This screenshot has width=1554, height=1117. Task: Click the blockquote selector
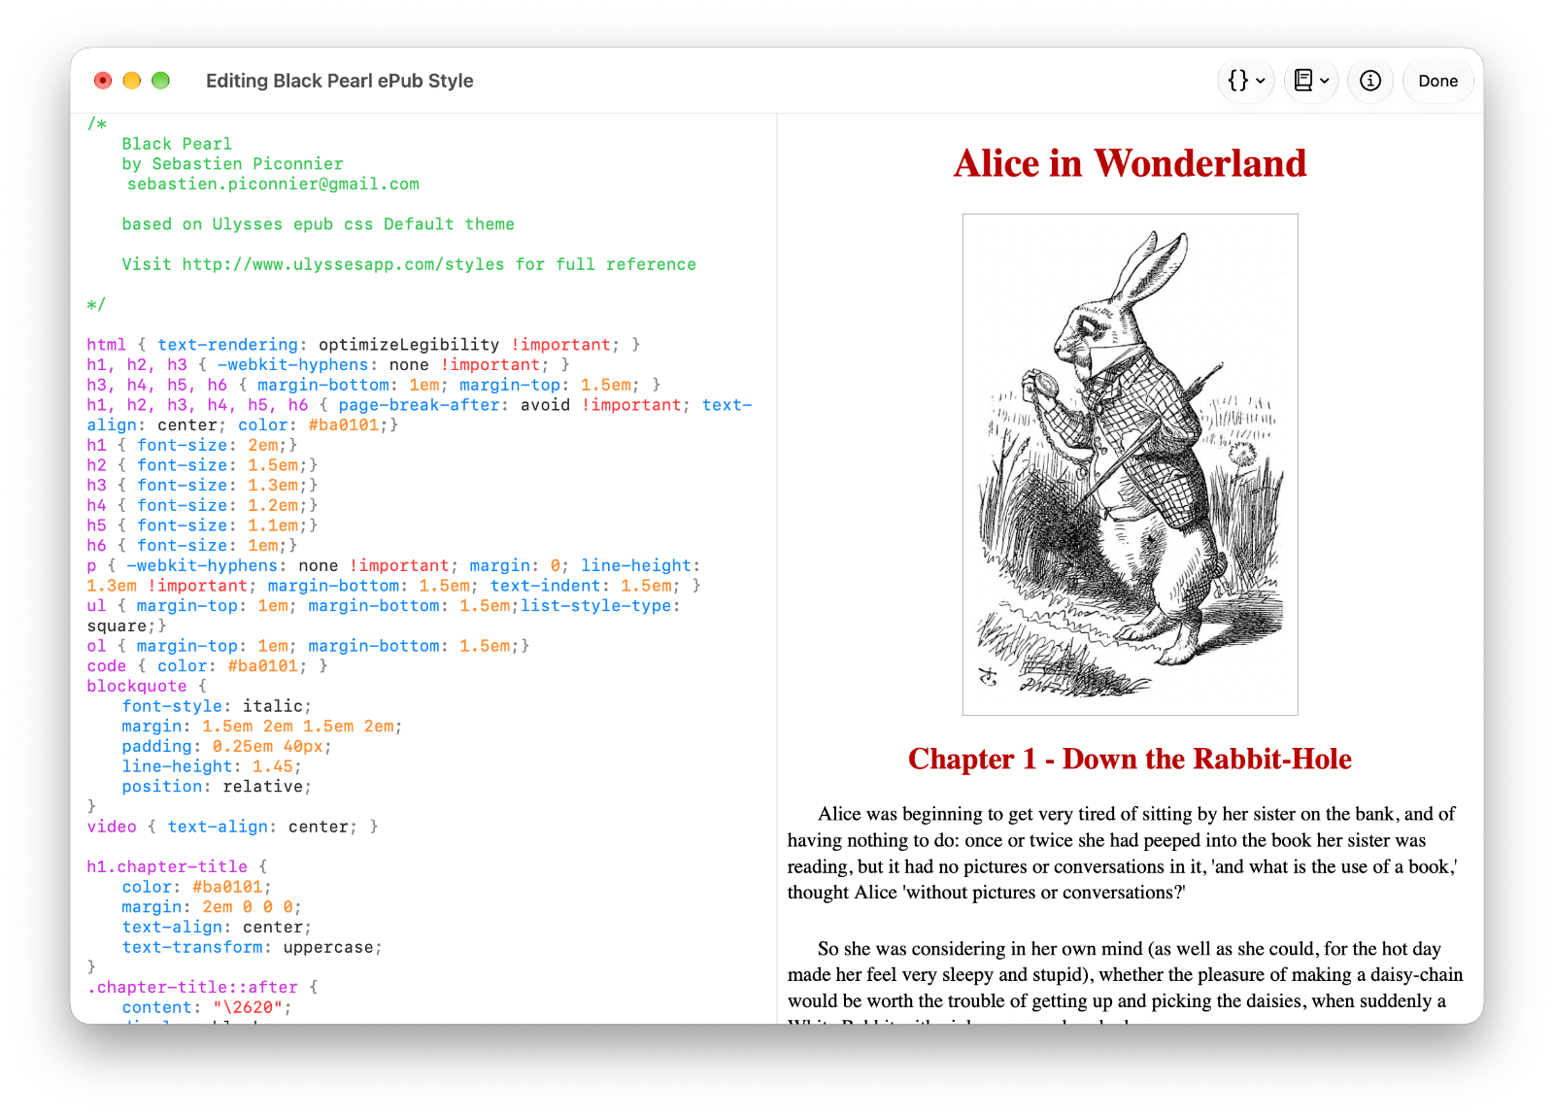click(137, 686)
